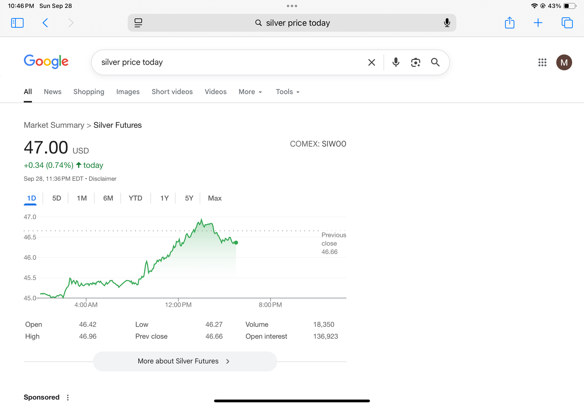Expand the More search filters dropdown
584x406 pixels.
(250, 92)
